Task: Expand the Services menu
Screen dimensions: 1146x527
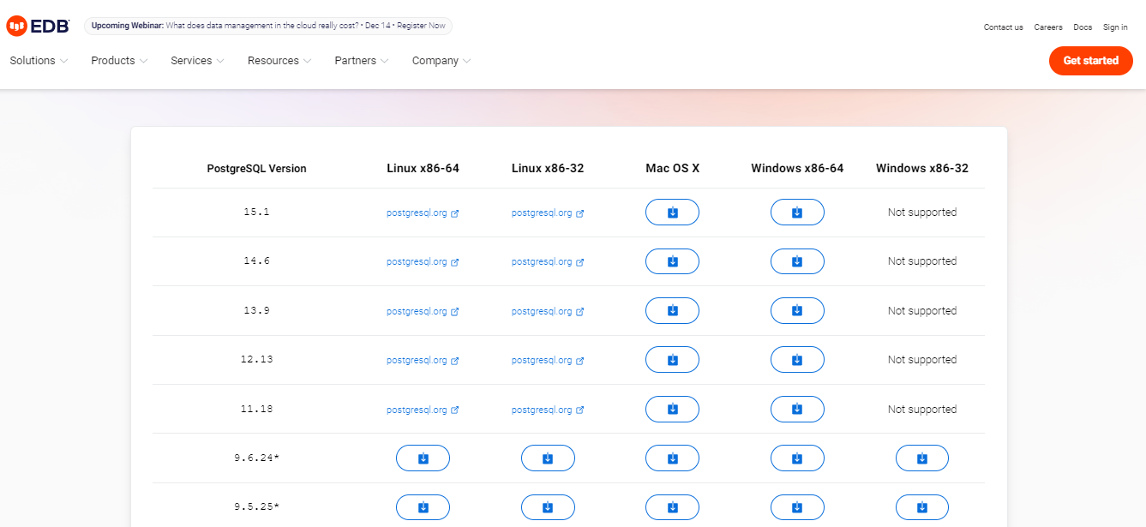Action: tap(197, 61)
